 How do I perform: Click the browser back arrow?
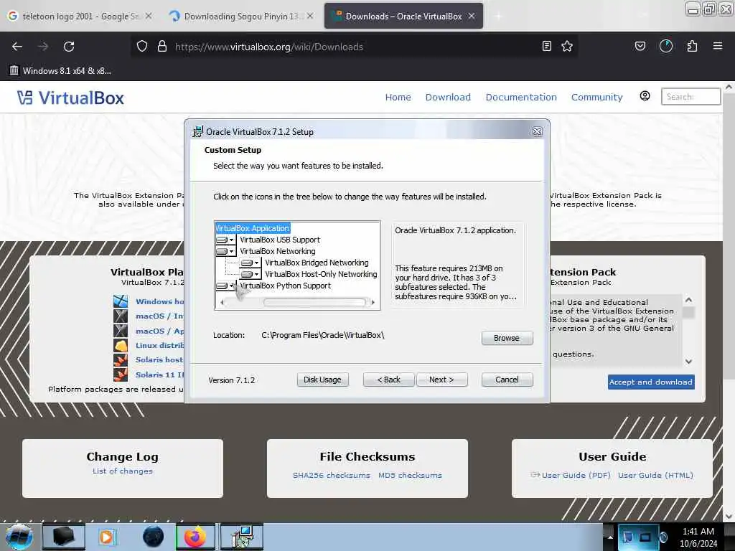point(17,47)
